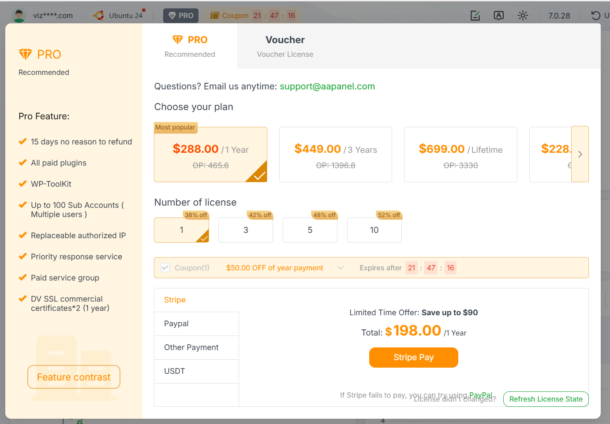Toggle the sun theme icon

523,15
